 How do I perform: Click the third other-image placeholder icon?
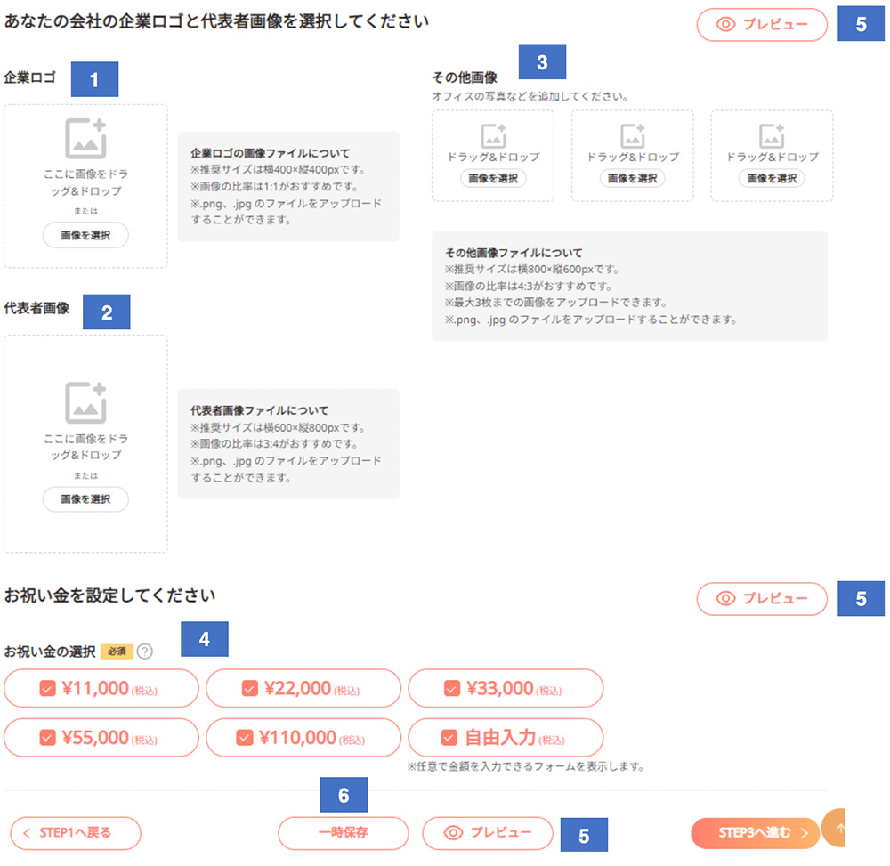point(771,135)
